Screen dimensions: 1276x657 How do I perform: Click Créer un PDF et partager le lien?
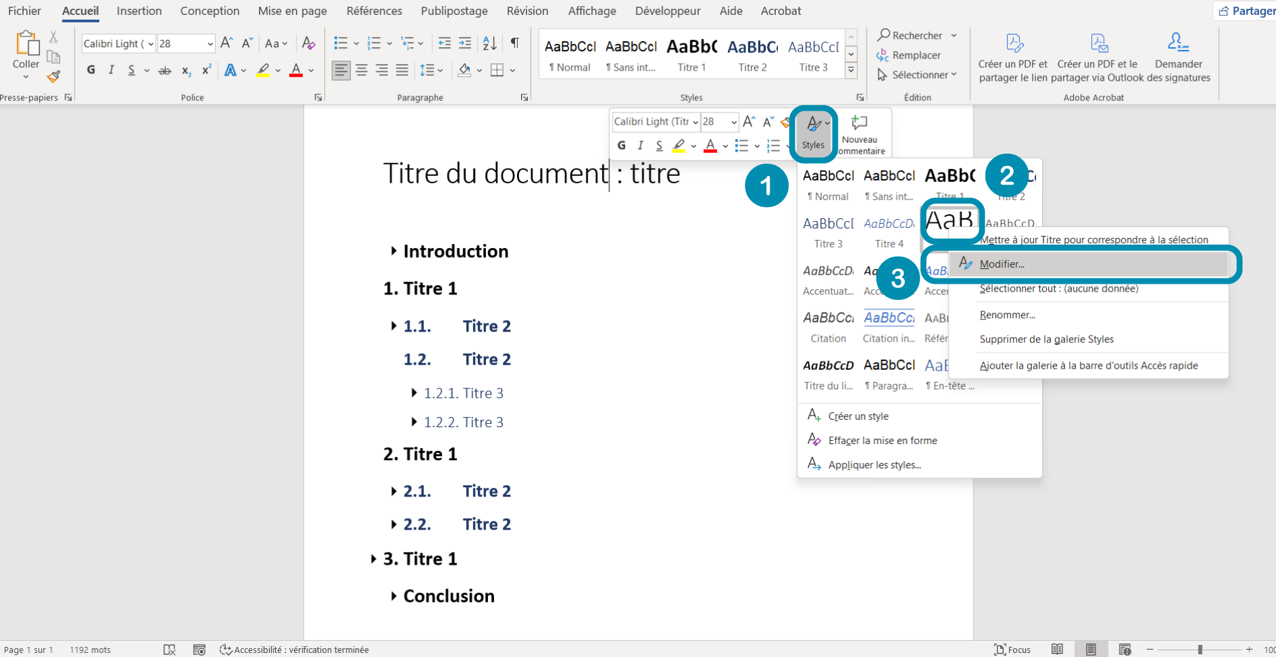[x=1012, y=57]
